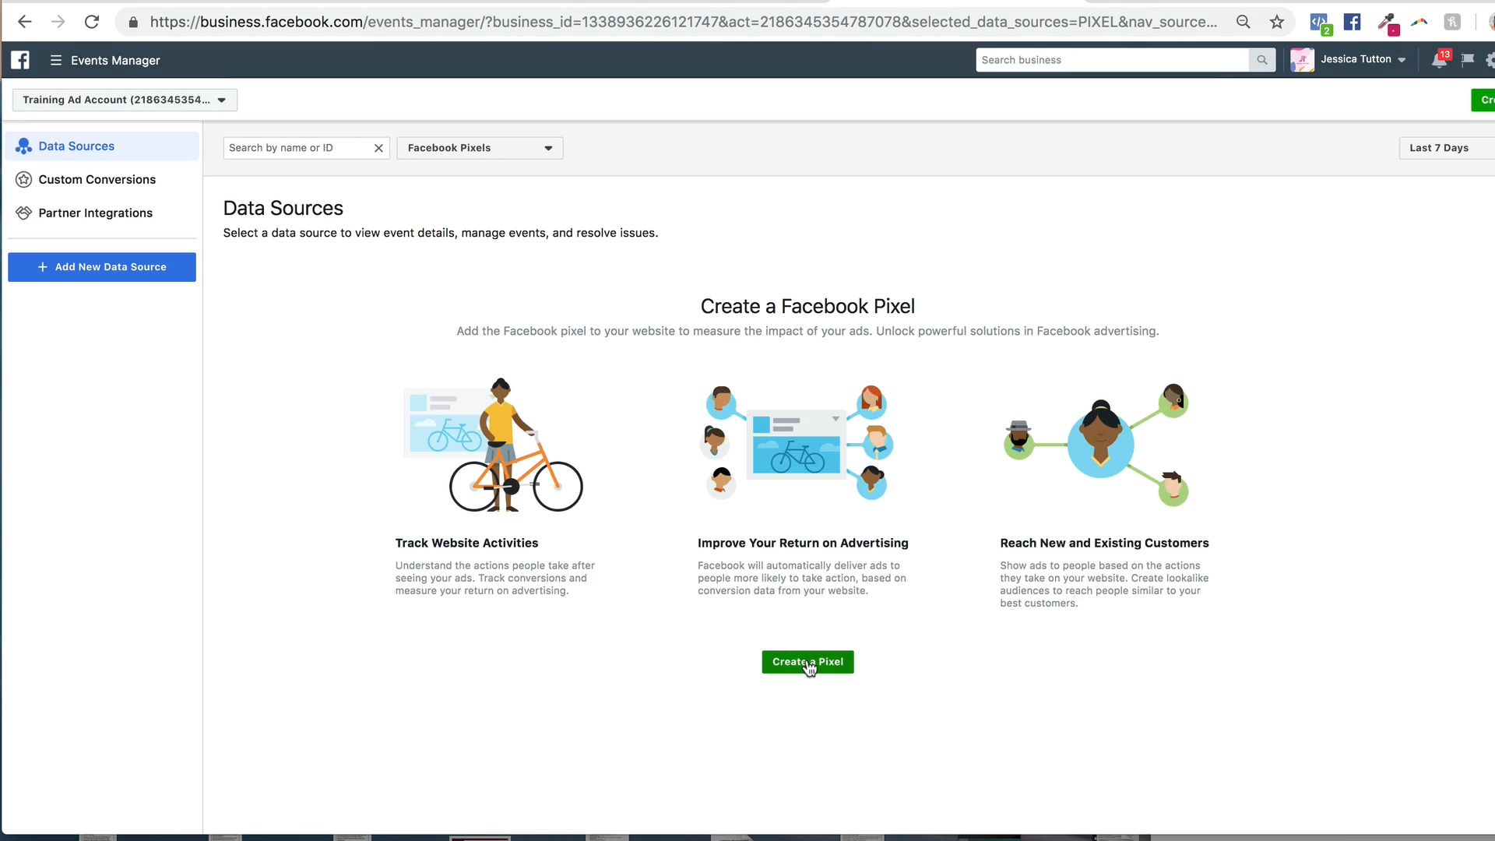The width and height of the screenshot is (1495, 841).
Task: Click the Improve Your Return on Advertising heading
Action: pos(803,543)
